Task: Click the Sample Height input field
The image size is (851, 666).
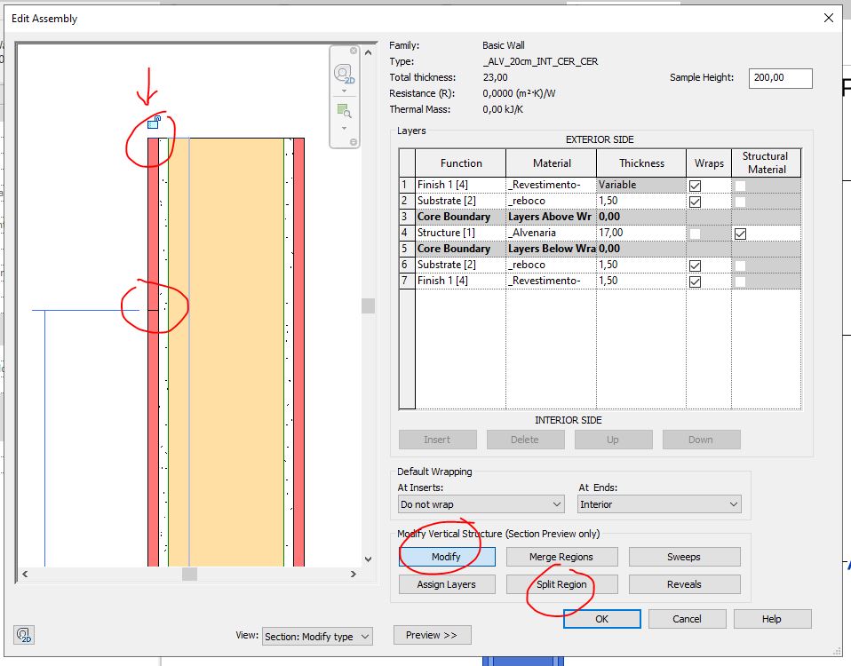Action: [781, 78]
